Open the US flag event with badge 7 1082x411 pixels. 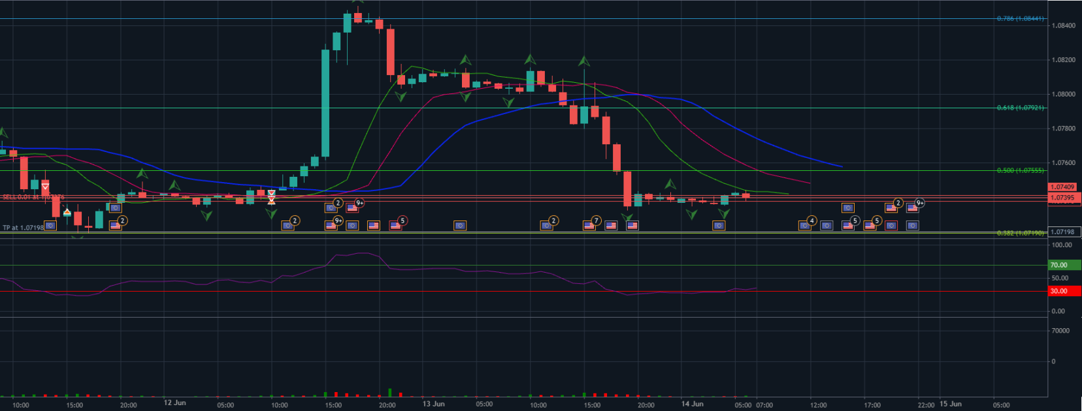[x=589, y=226]
